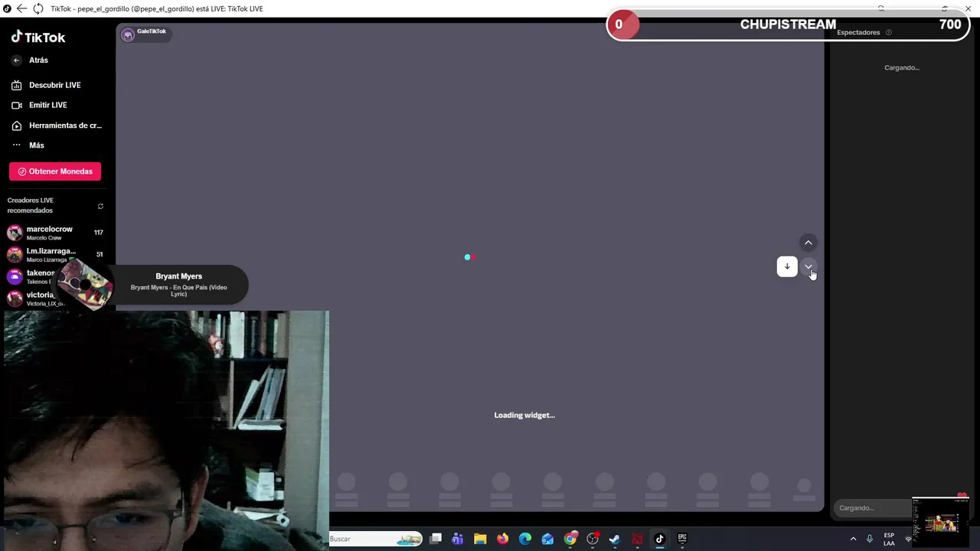Launch Microsoft Edge from the taskbar

coord(525,539)
